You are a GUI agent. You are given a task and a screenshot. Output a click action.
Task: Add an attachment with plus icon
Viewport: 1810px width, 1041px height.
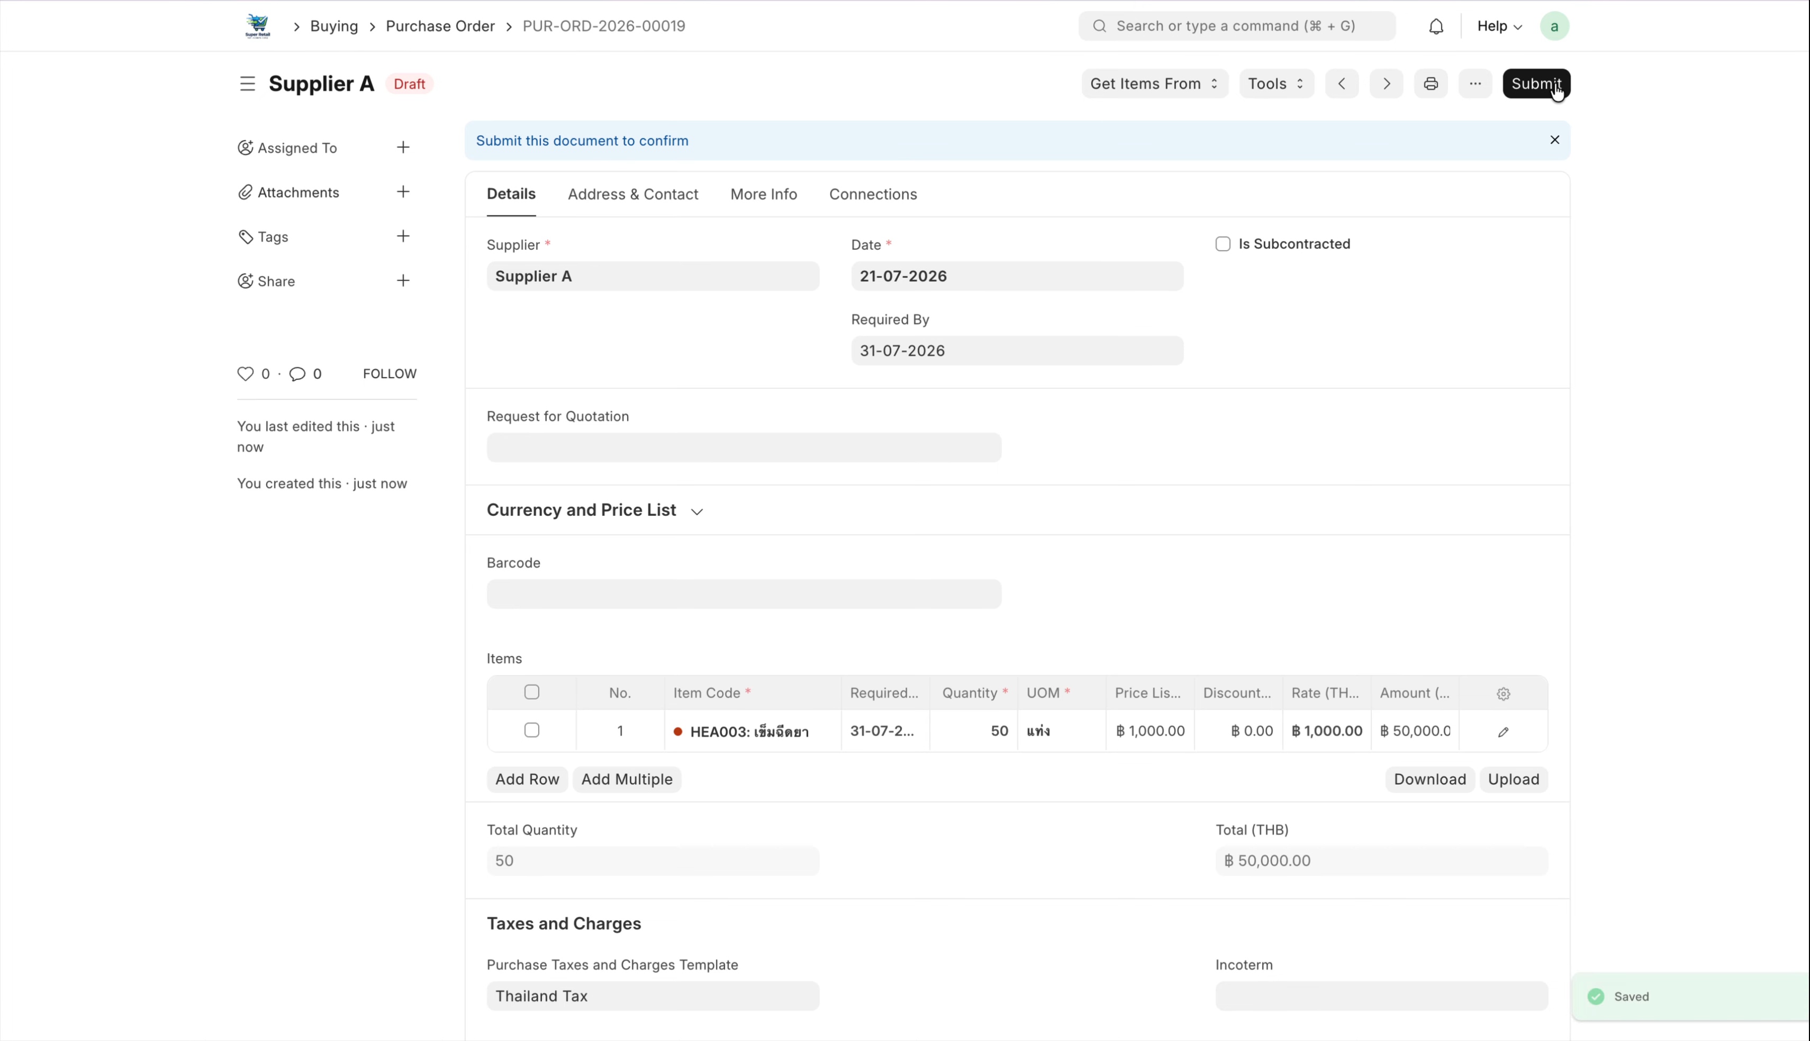point(403,191)
